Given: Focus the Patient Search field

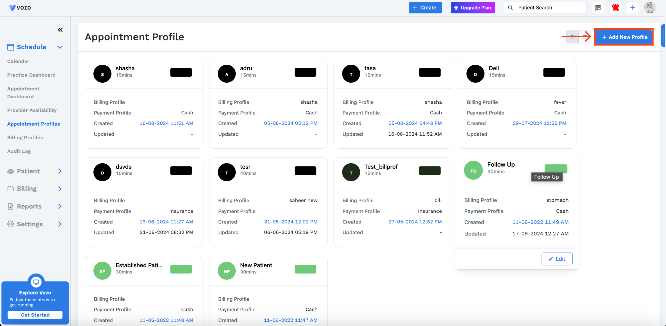Looking at the screenshot, I should click(545, 8).
